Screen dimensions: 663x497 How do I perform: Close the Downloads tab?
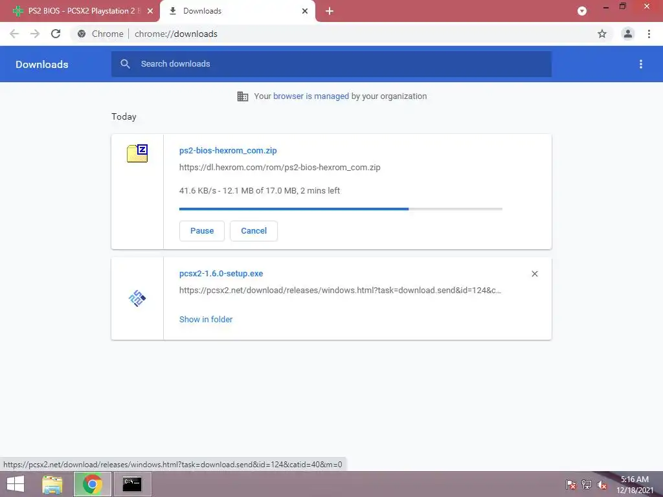pos(305,11)
